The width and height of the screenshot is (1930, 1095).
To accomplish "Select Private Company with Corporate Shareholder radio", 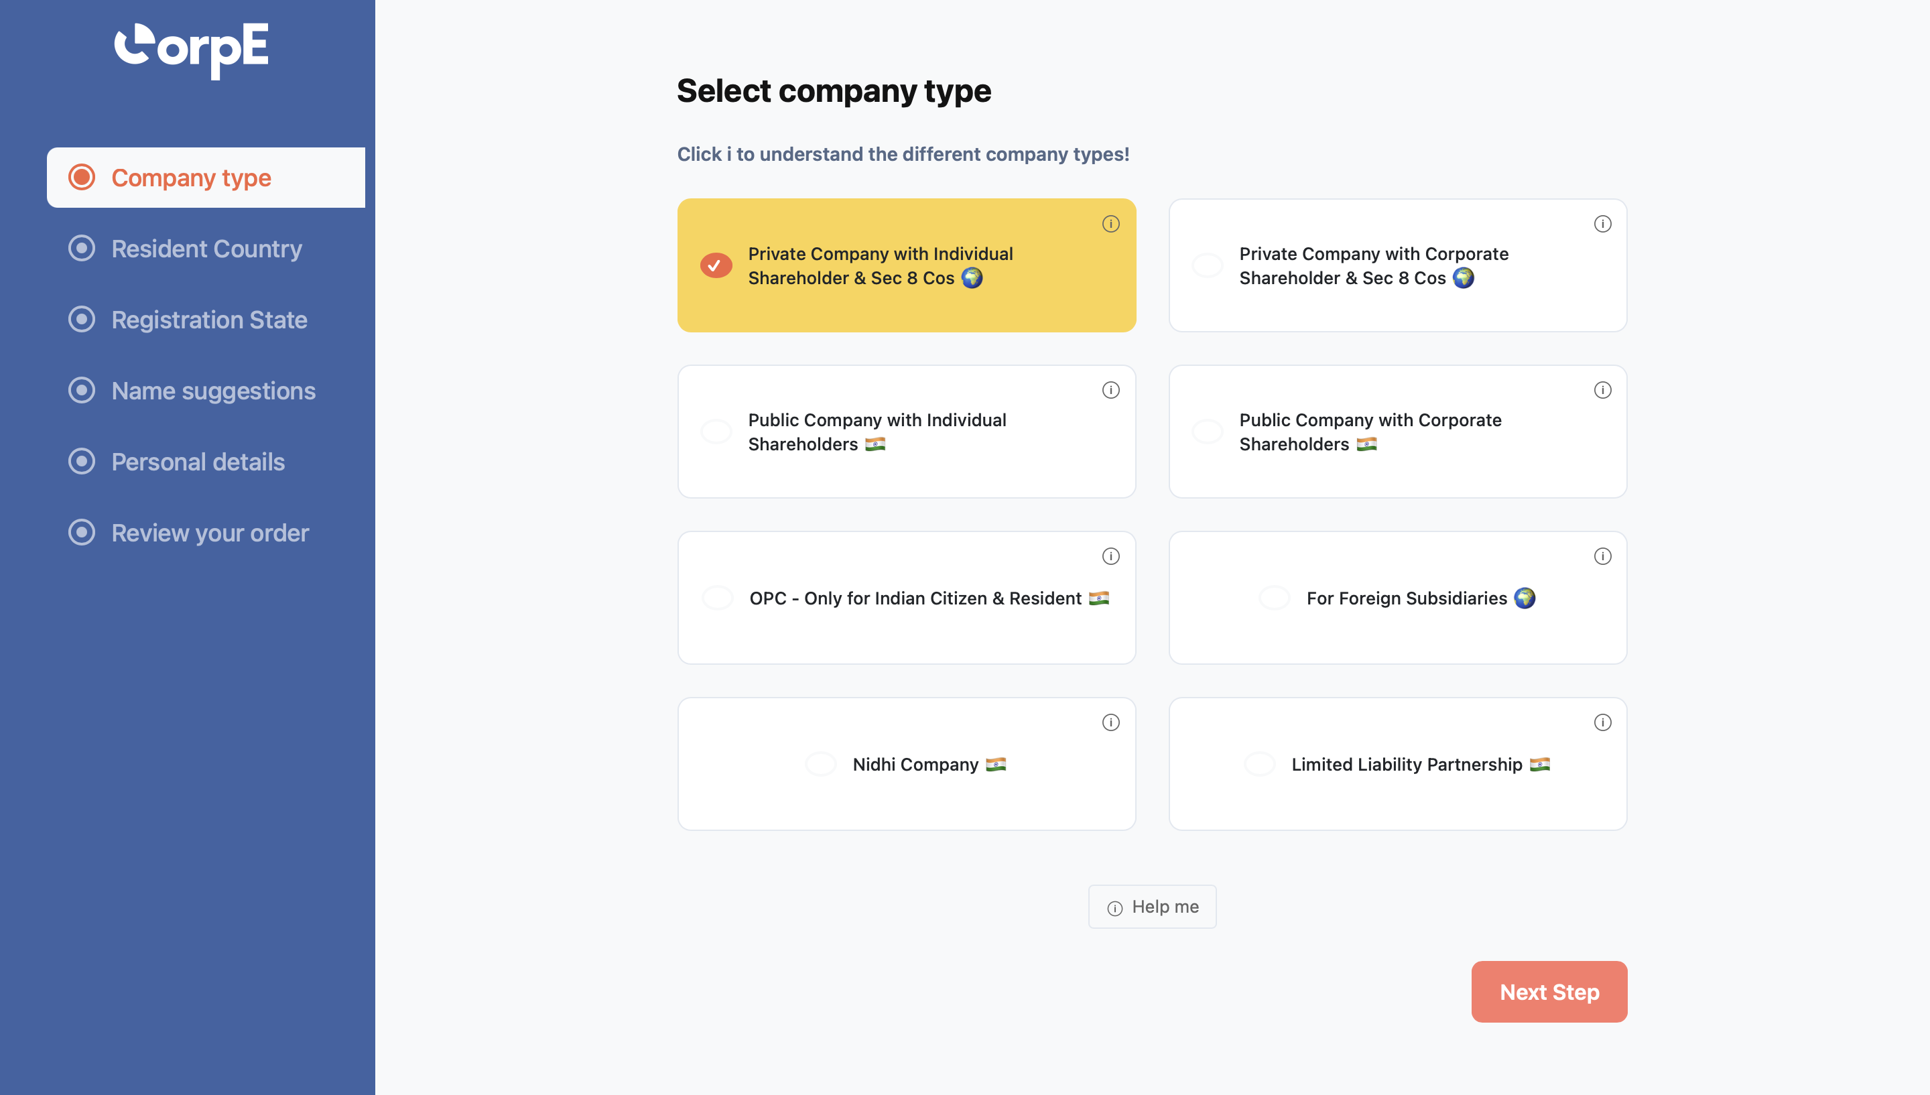I will click(1208, 265).
